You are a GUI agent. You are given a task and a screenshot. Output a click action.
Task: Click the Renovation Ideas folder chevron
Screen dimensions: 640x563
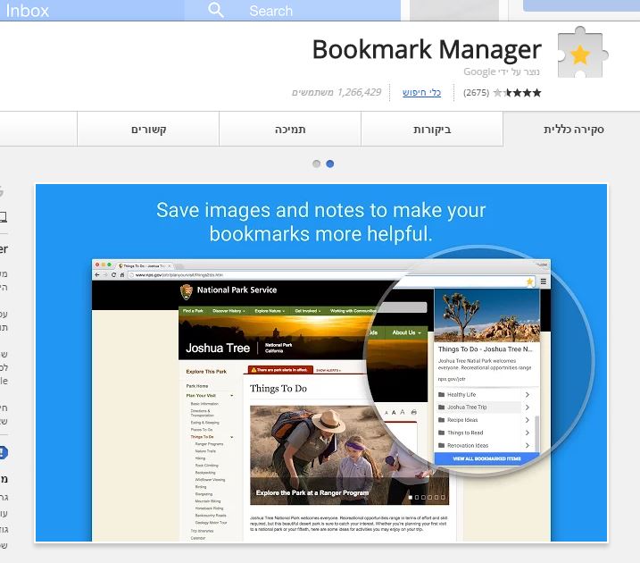527,445
